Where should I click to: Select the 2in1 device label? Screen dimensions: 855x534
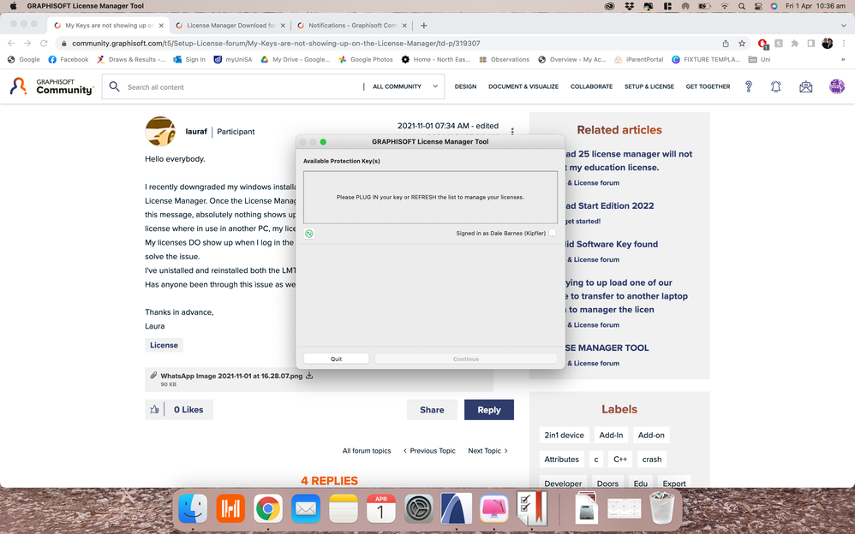pos(564,435)
